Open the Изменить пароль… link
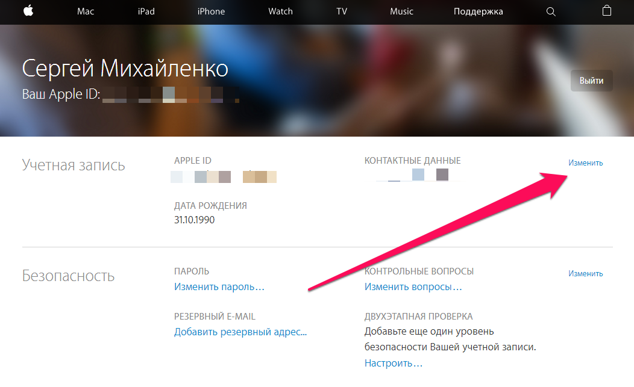Viewport: 634px width, 387px height. tap(219, 287)
